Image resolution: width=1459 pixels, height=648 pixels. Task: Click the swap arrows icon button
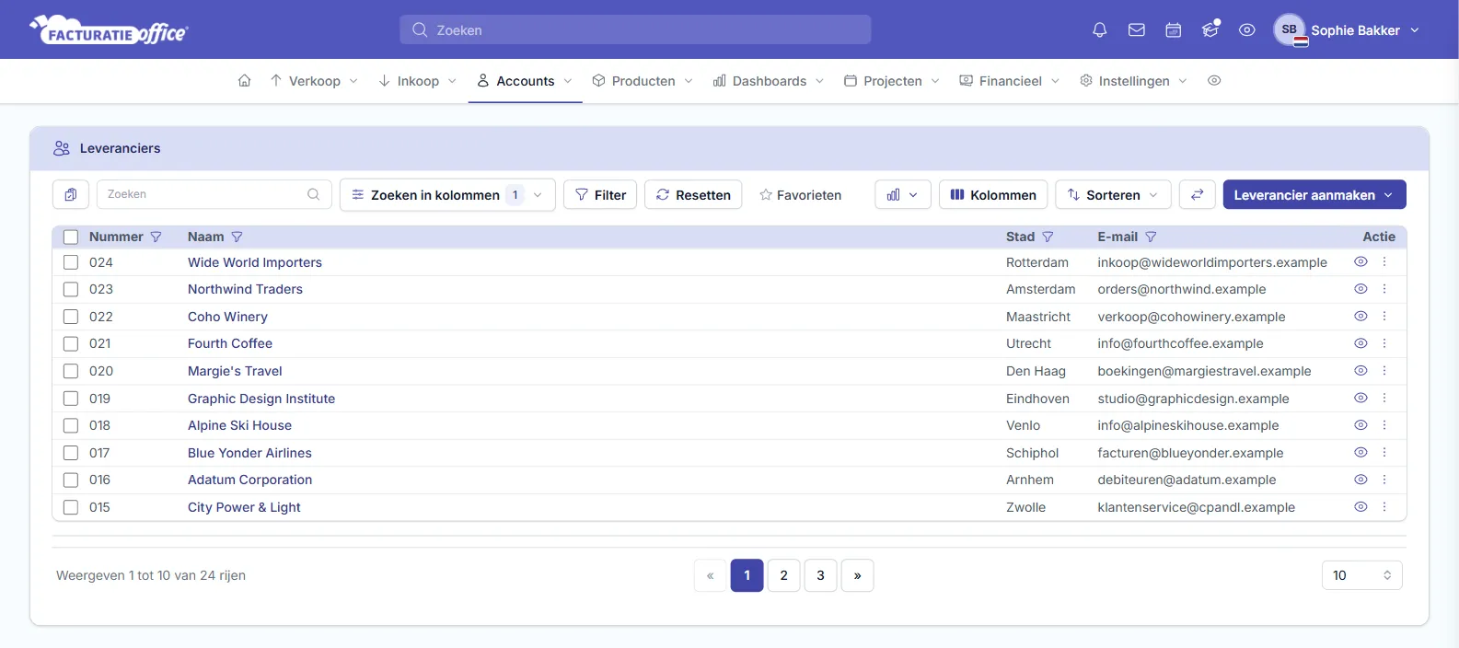click(1197, 194)
